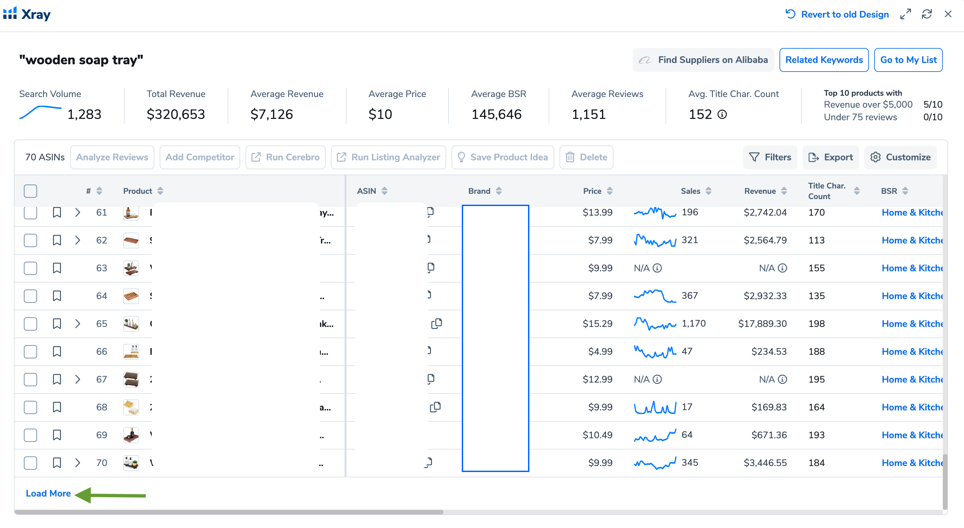Click product thumbnail for row 65
The height and width of the screenshot is (528, 964).
(x=131, y=323)
